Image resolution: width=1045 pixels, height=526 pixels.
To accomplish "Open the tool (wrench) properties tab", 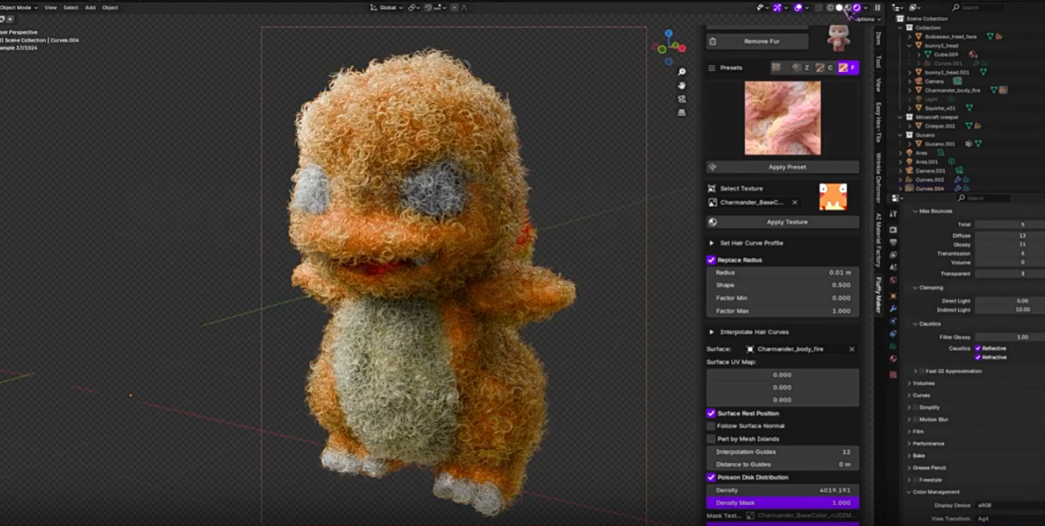I will pyautogui.click(x=893, y=309).
